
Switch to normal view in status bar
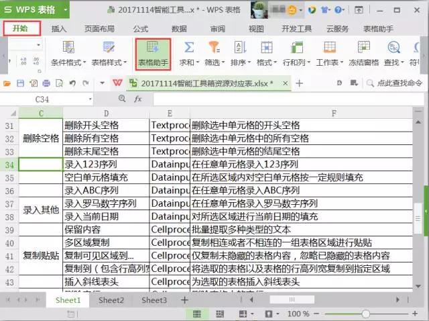coord(196,314)
